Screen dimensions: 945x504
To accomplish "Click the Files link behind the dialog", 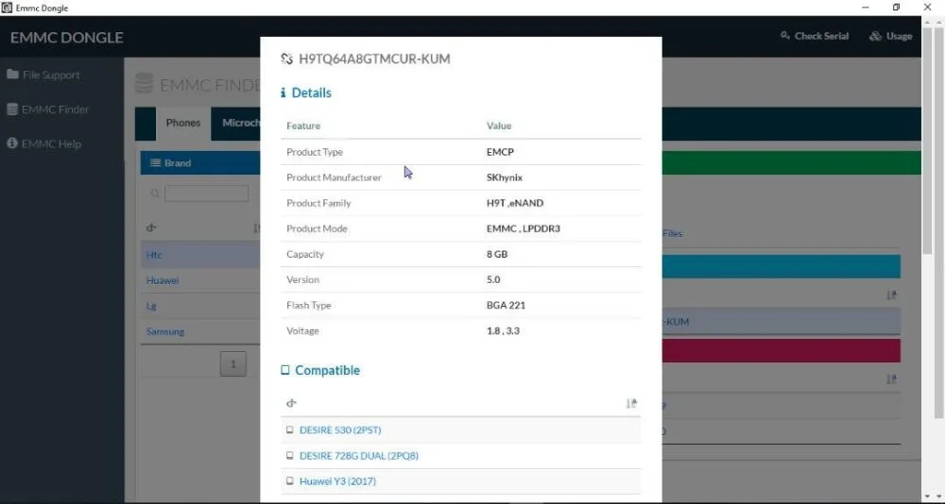I will 672,234.
